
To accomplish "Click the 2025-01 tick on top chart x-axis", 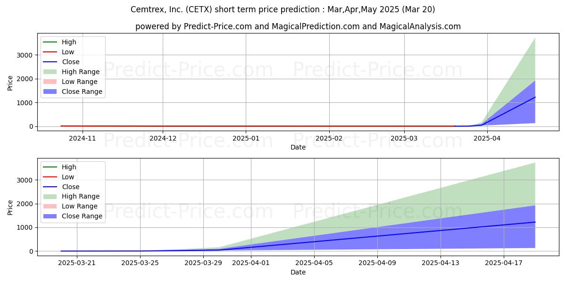I will pyautogui.click(x=245, y=138).
